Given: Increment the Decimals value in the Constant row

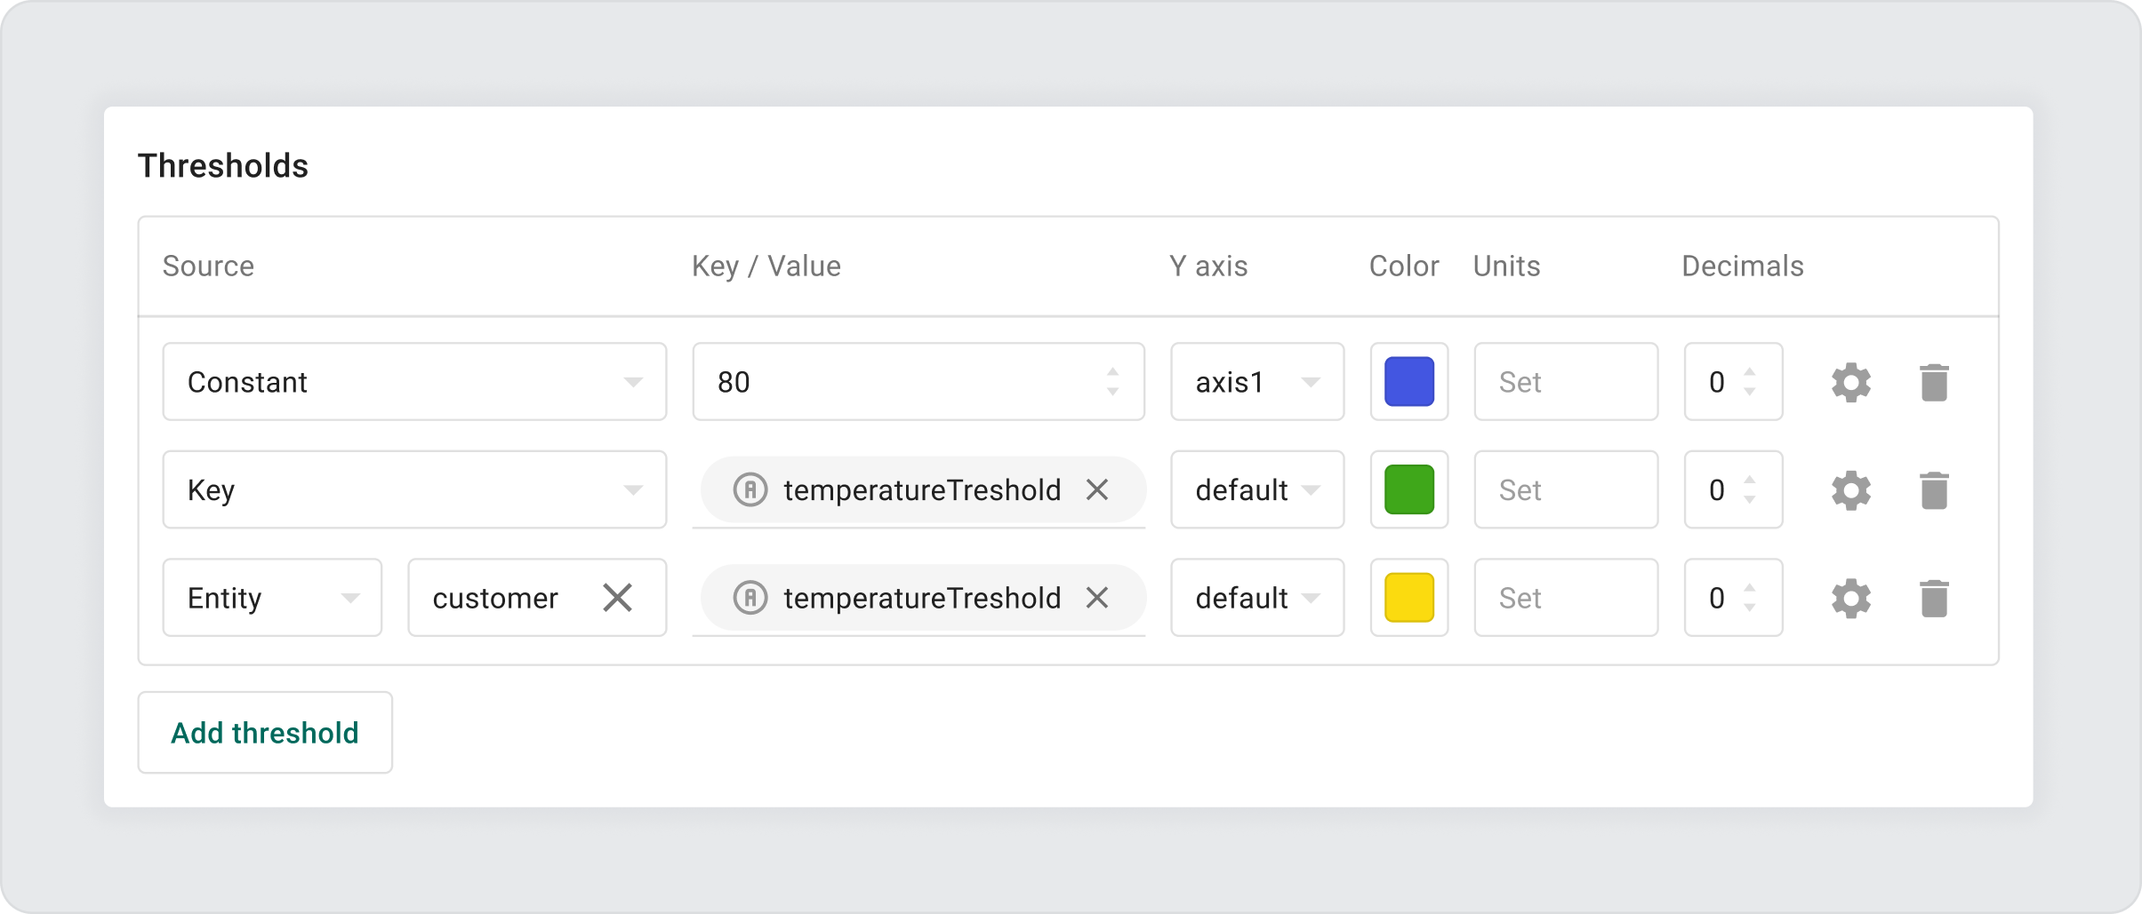Looking at the screenshot, I should point(1749,373).
